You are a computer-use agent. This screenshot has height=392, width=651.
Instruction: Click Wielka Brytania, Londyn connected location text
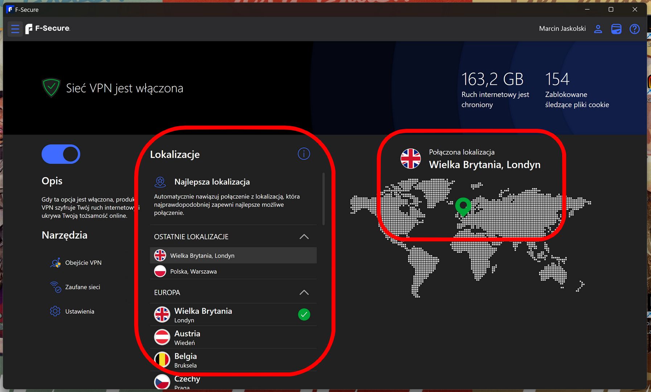tap(485, 165)
